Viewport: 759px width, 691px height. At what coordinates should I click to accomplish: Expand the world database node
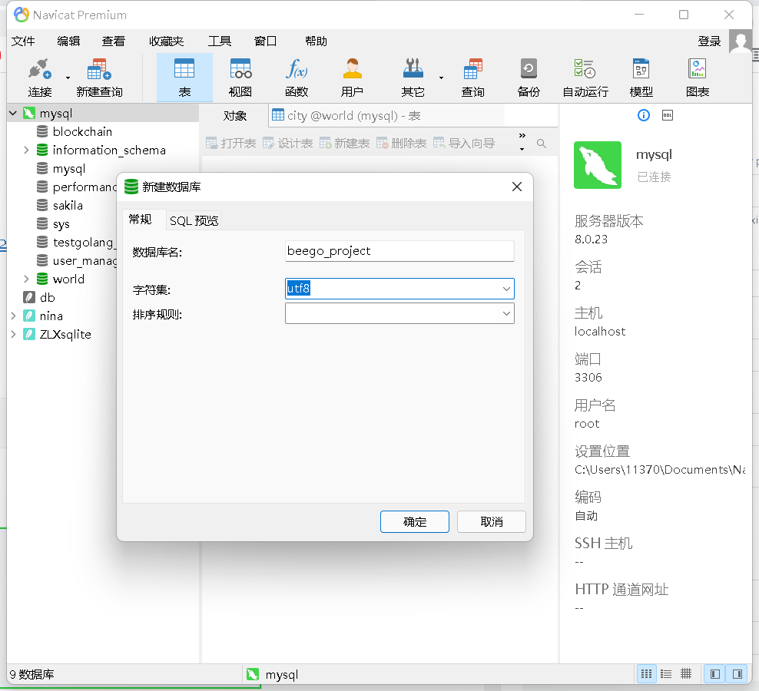(x=26, y=279)
